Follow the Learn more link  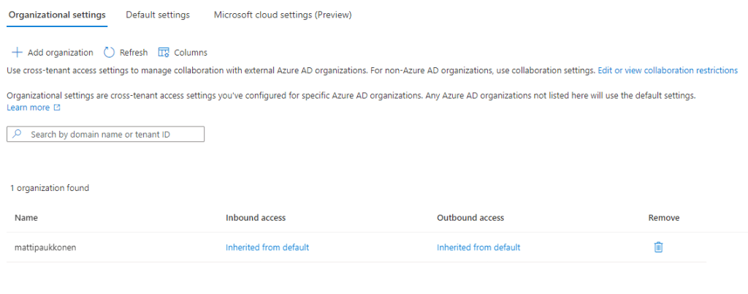click(28, 108)
